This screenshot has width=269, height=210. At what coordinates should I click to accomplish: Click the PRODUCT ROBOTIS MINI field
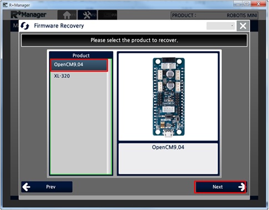215,16
